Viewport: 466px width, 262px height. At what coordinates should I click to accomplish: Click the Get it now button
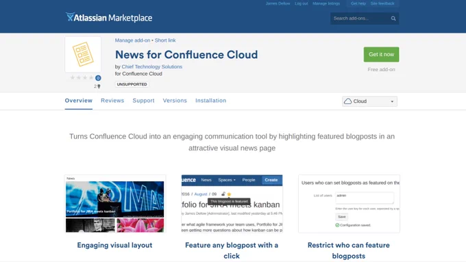381,54
